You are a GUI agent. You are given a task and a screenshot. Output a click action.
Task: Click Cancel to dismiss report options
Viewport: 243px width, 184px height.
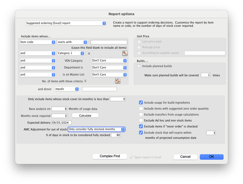[185, 157]
